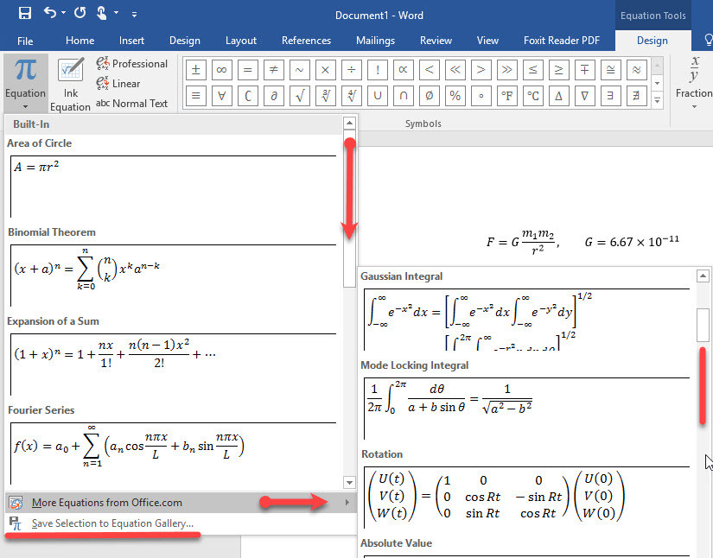This screenshot has width=713, height=558.
Task: Insert the union symbol
Action: click(377, 95)
